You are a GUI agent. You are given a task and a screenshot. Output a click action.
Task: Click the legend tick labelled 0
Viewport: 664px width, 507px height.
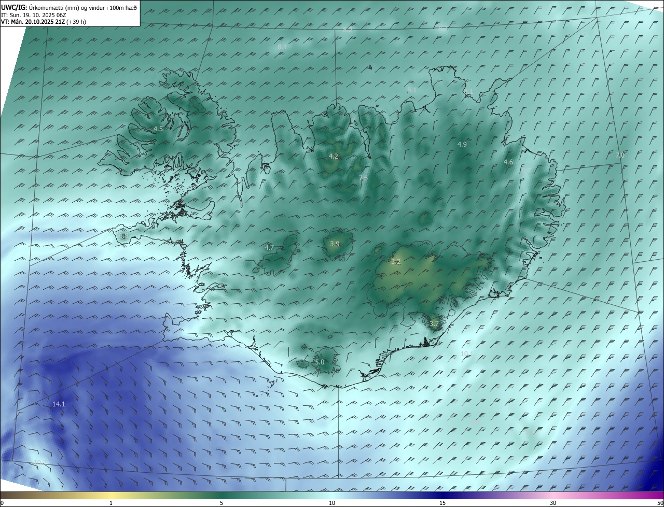(2, 503)
